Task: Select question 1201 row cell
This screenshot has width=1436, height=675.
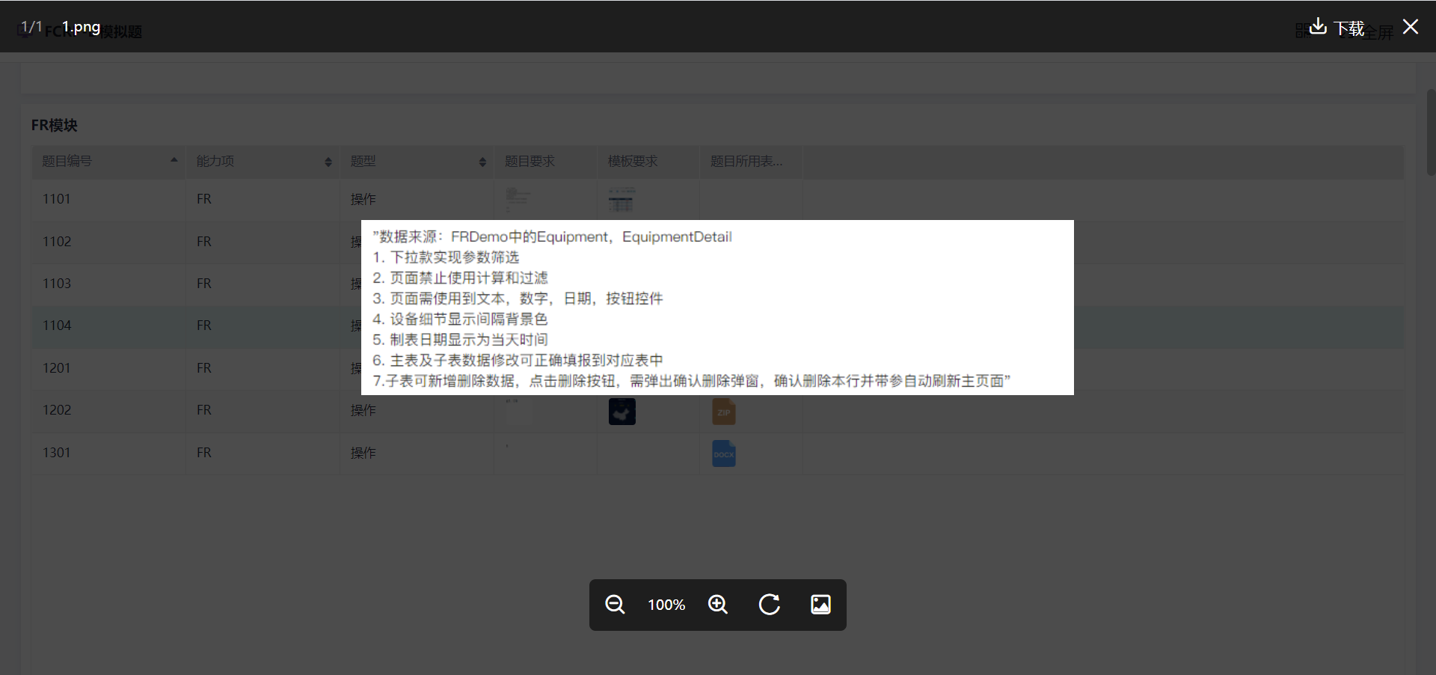Action: click(x=108, y=368)
